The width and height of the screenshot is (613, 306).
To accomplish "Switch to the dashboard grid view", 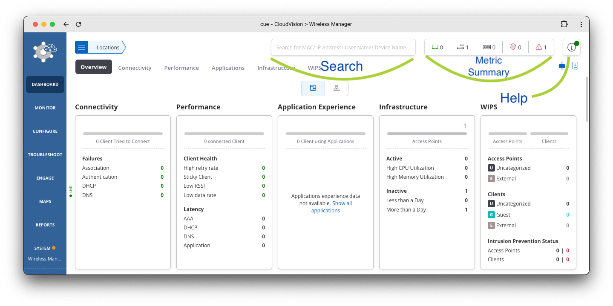I will (x=313, y=88).
